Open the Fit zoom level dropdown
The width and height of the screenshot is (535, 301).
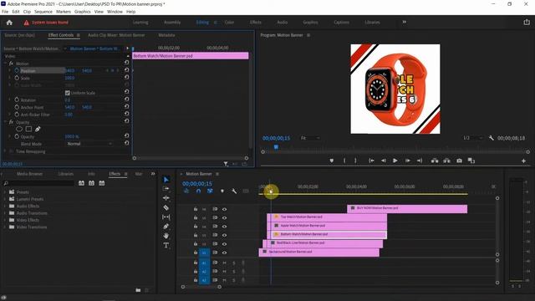[x=310, y=138]
